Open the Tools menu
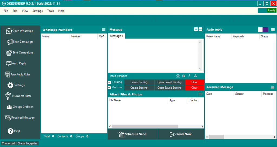The width and height of the screenshot is (277, 147). (50, 11)
